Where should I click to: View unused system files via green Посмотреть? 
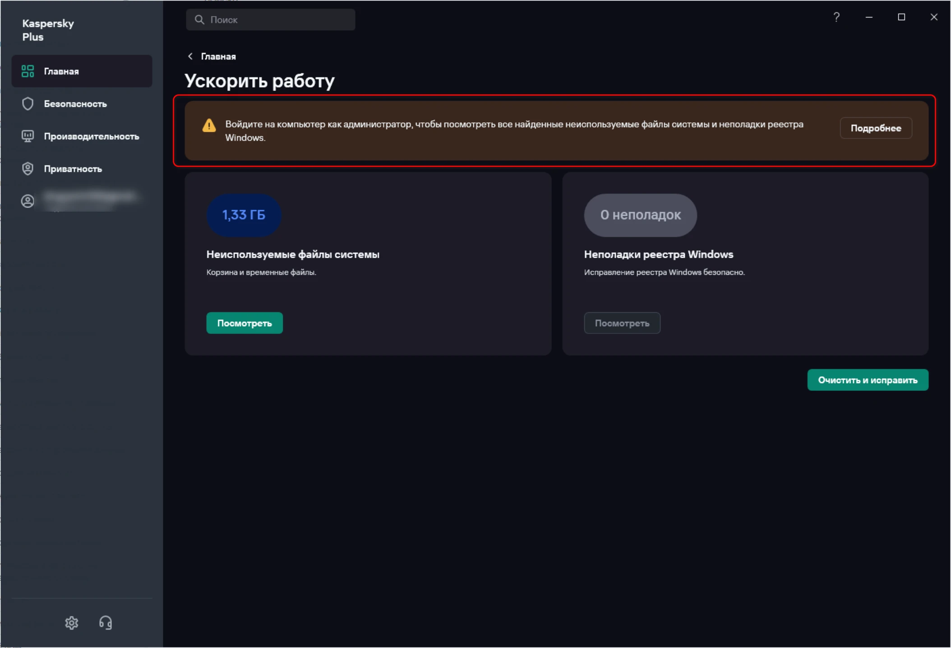[245, 323]
